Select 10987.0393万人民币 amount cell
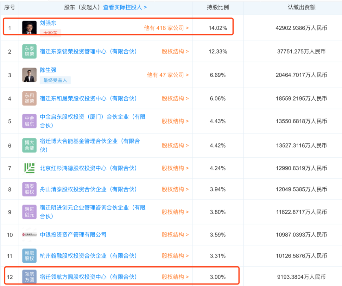 pyautogui.click(x=301, y=235)
